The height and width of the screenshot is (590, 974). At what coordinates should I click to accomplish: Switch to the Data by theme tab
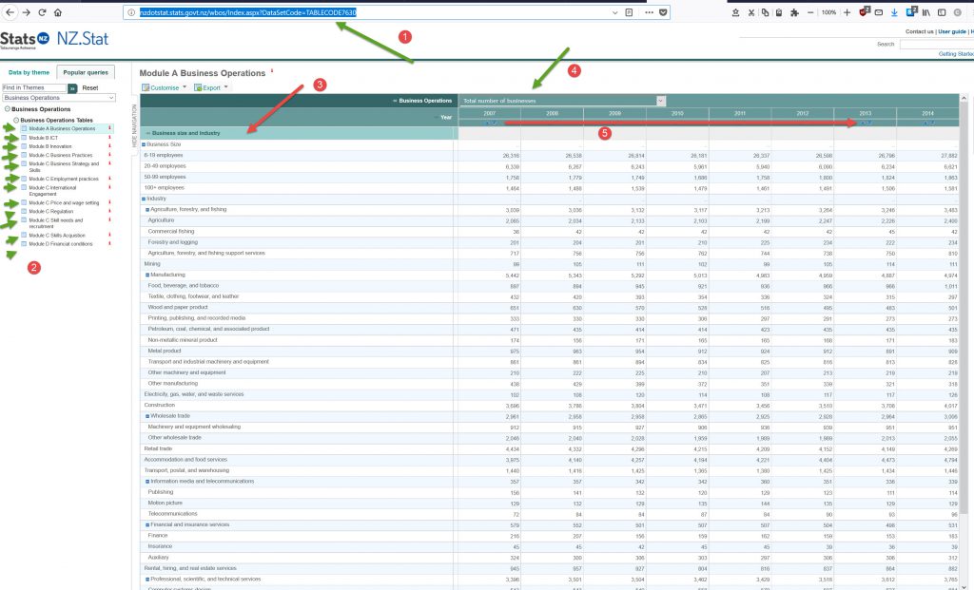(29, 72)
